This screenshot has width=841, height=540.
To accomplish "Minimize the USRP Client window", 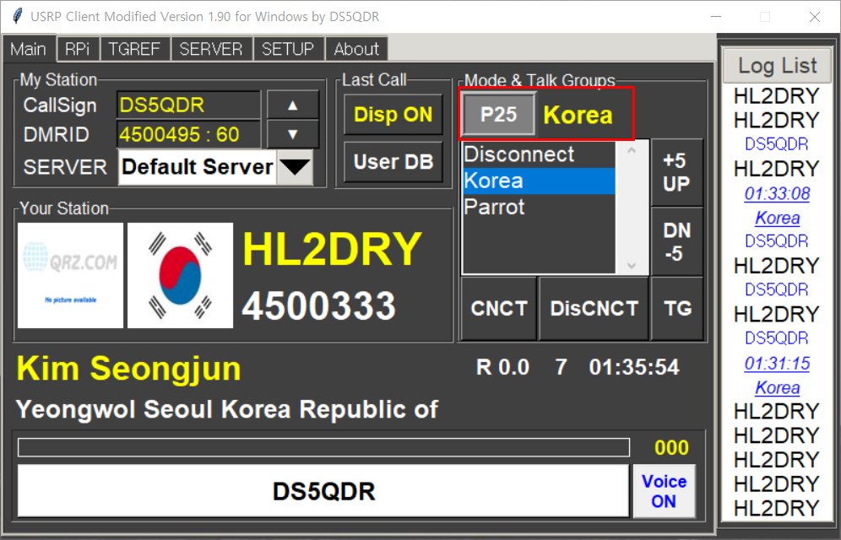I will [x=716, y=17].
